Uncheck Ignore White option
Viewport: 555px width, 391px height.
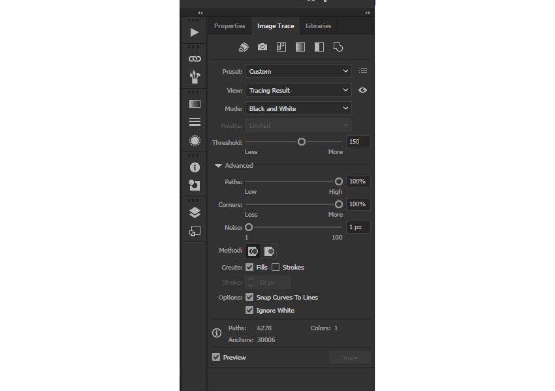click(x=249, y=310)
